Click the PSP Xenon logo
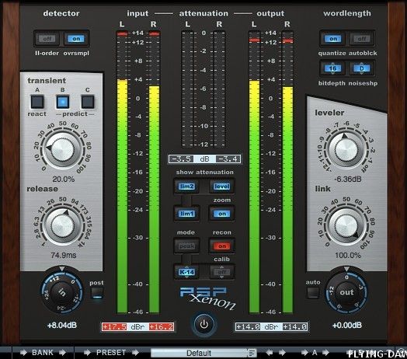 coord(207,298)
